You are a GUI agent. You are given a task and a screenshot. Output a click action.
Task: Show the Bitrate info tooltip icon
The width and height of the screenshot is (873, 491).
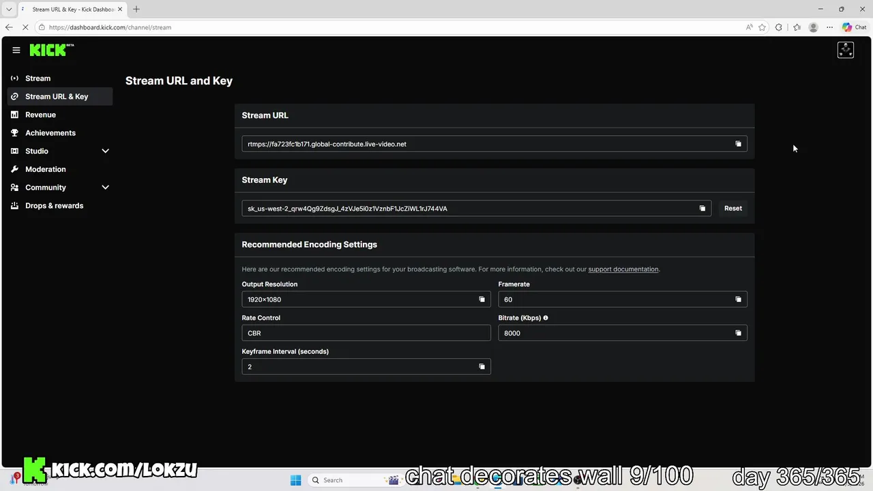point(546,318)
